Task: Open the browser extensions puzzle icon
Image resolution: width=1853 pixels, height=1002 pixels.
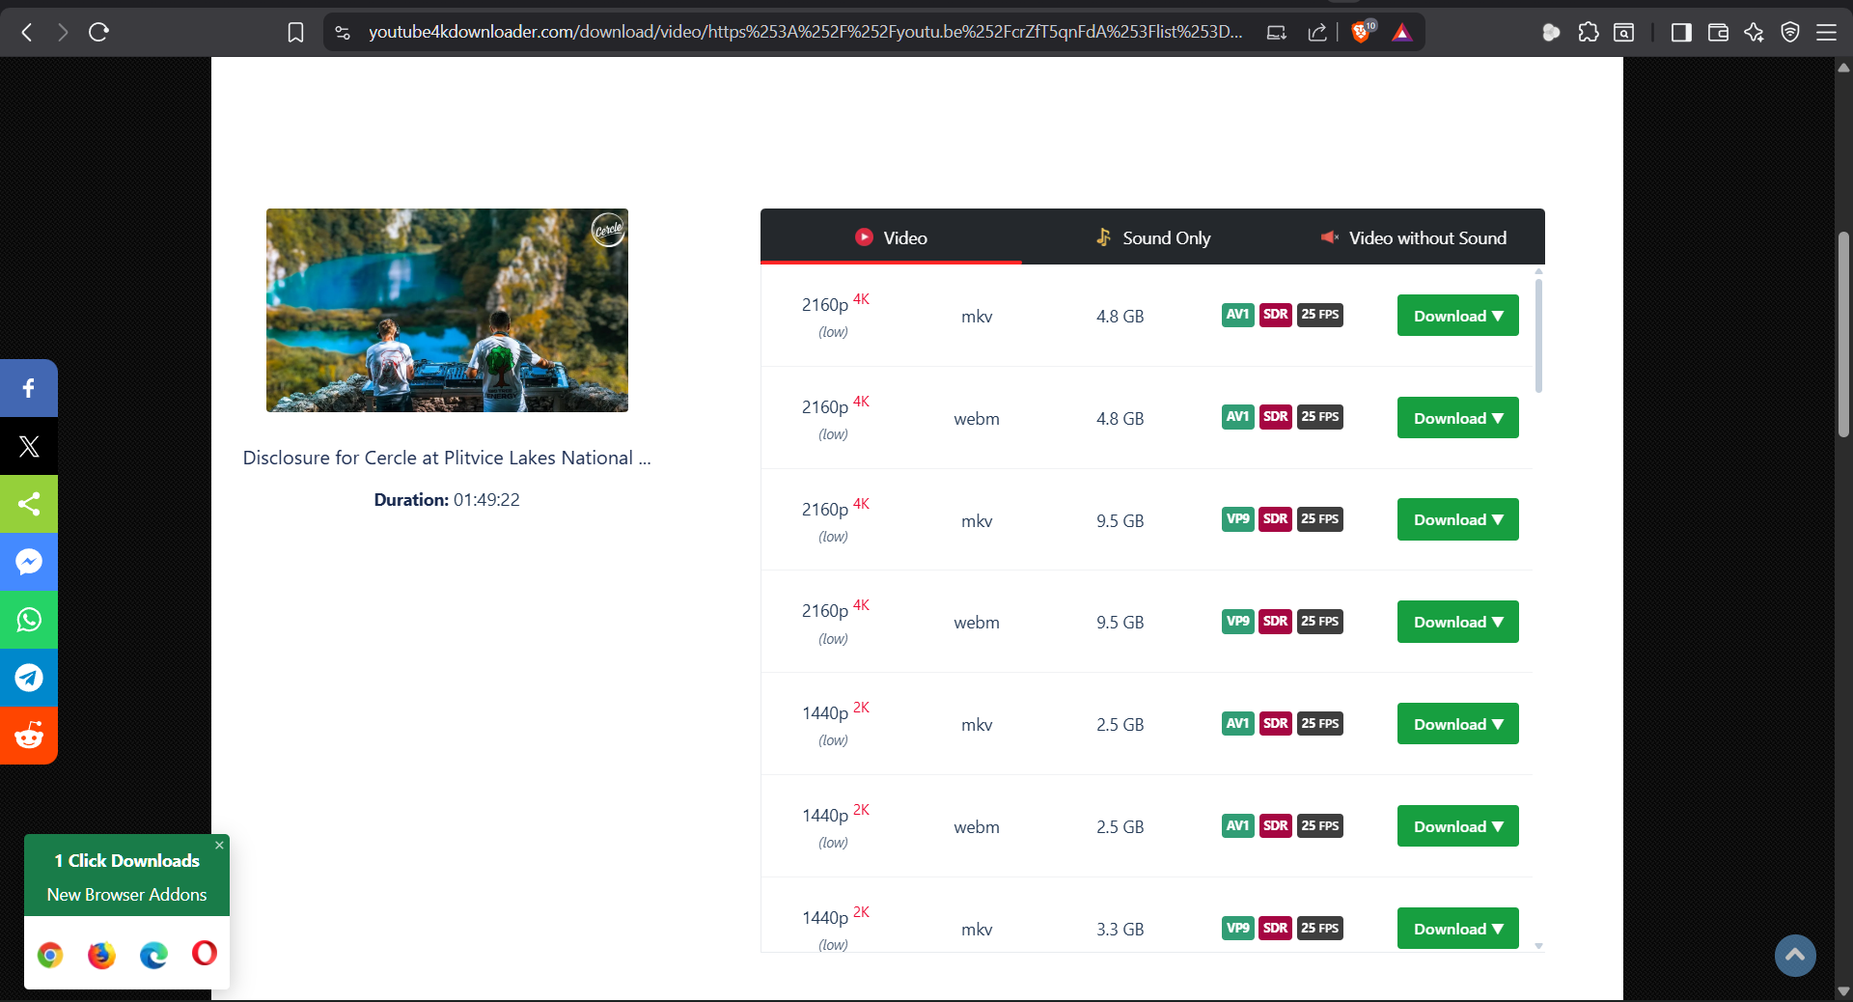Action: tap(1588, 32)
